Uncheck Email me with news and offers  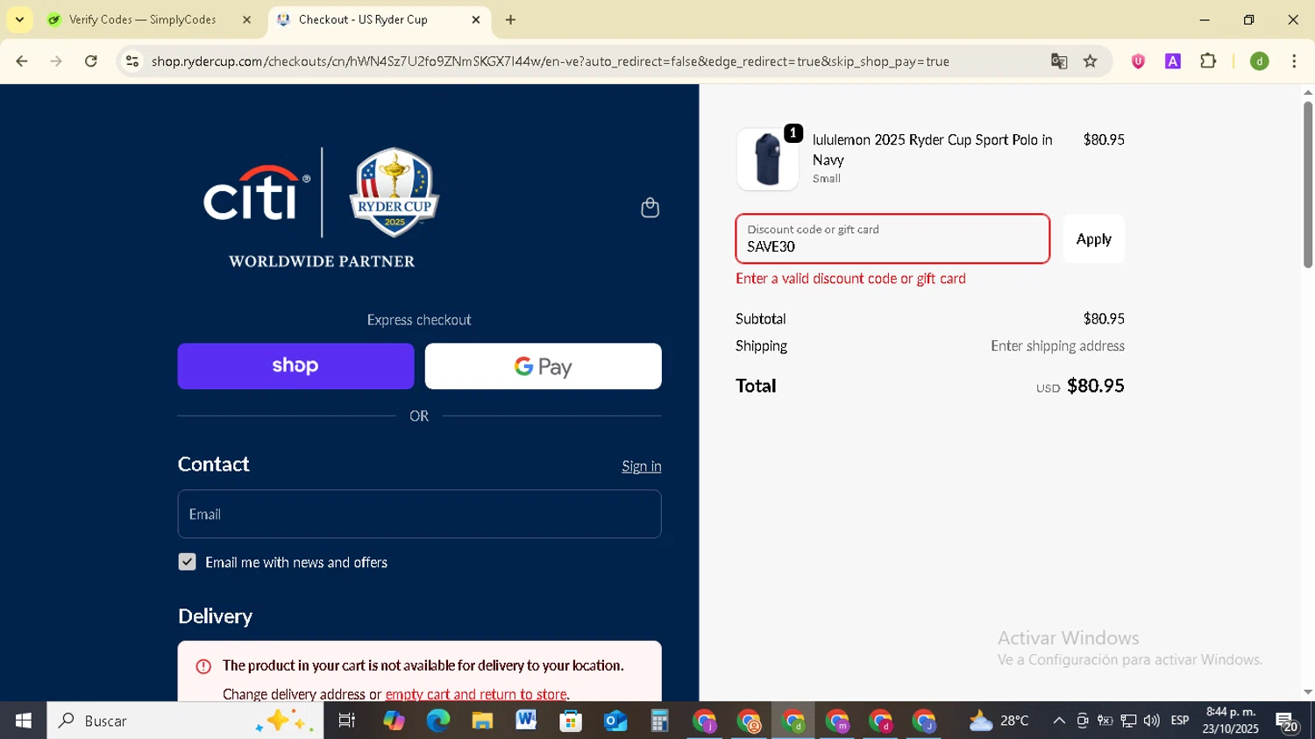pos(187,562)
